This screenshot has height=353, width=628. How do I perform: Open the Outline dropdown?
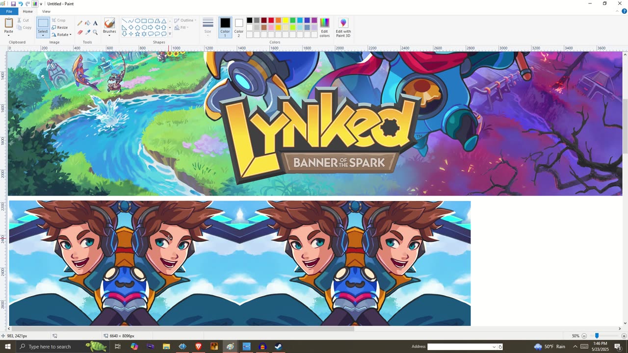coord(185,21)
